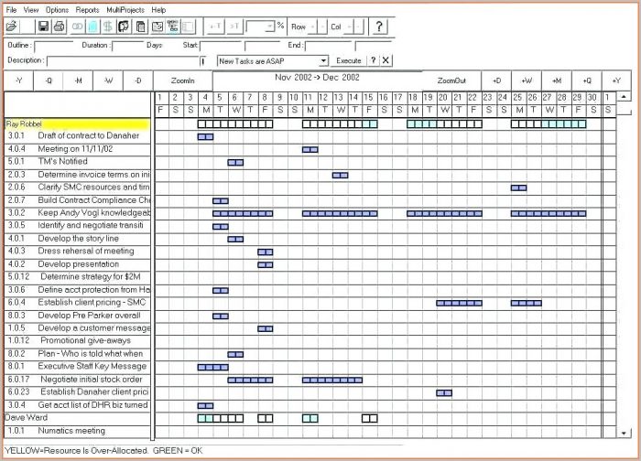This screenshot has height=461, width=641.
Task: Click the greyed panel layout icon
Action: 189,27
